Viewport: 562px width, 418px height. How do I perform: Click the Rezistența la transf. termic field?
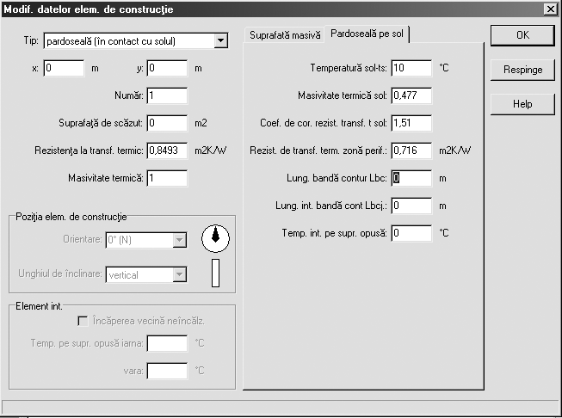[x=167, y=151]
